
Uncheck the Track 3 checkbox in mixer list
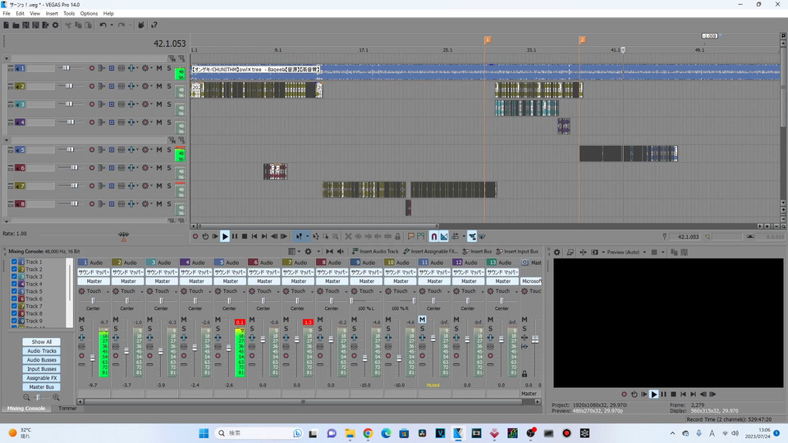(x=14, y=276)
